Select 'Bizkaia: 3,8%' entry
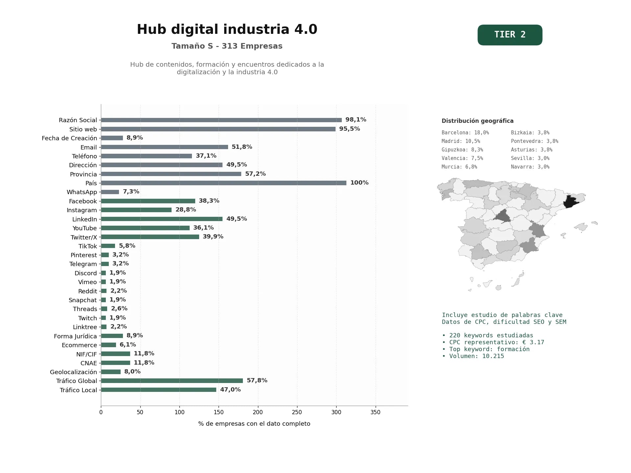Viewport: 631px width, 473px height. tap(530, 133)
